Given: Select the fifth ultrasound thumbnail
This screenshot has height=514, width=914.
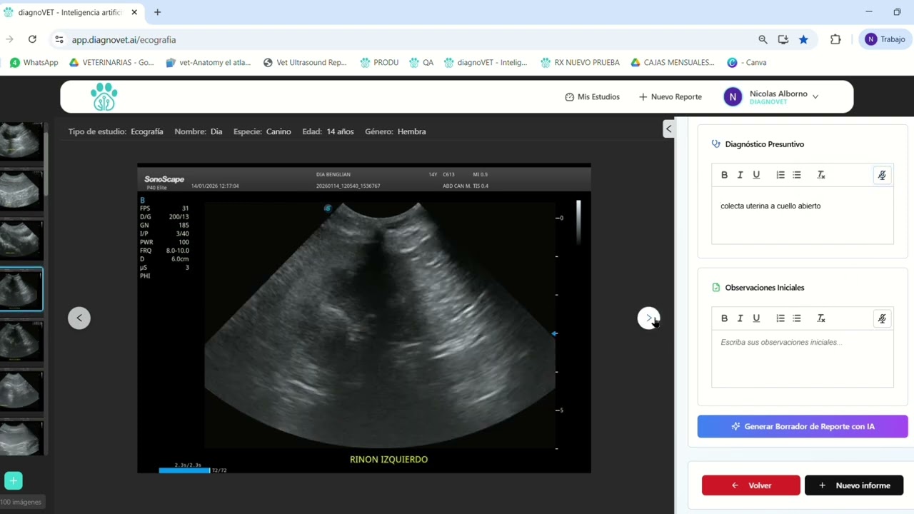Looking at the screenshot, I should click(x=21, y=341).
